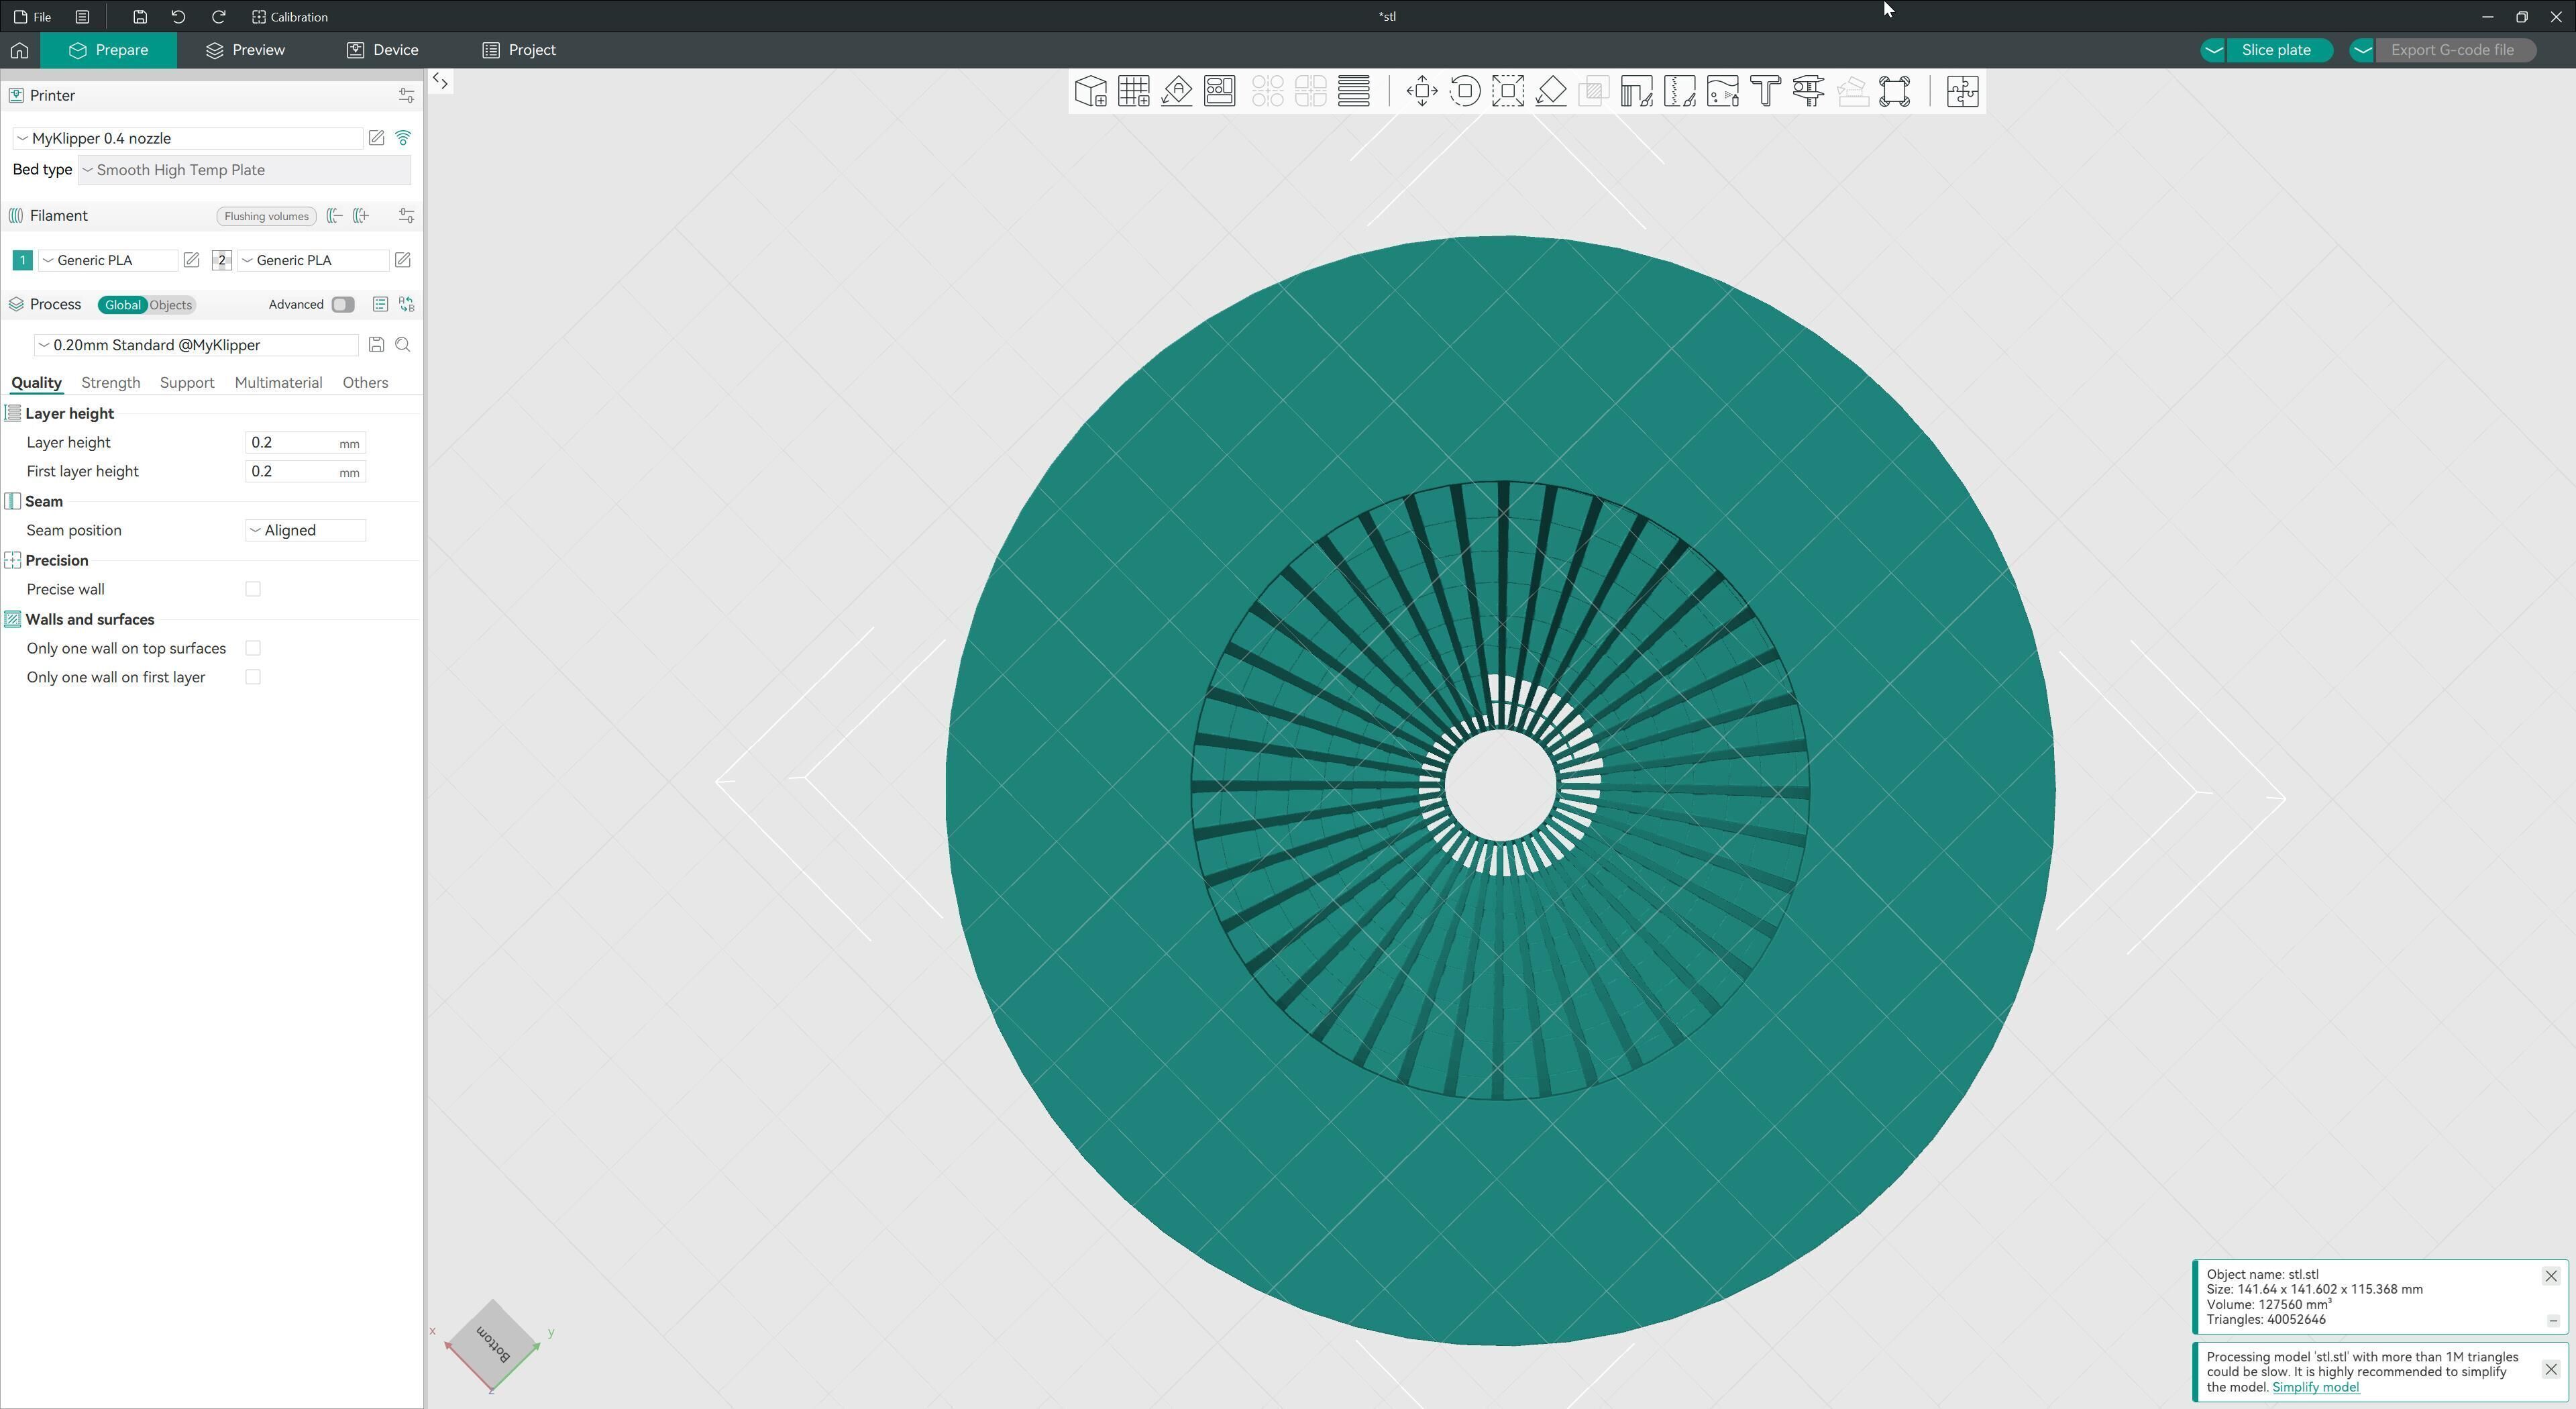Open the Text shape tool

click(x=1765, y=91)
